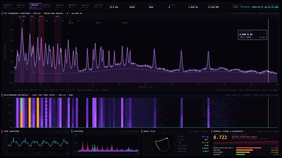The width and height of the screenshot is (282, 158).
Task: Click the cyan-orange band in the spectrogram
Action: point(22,112)
